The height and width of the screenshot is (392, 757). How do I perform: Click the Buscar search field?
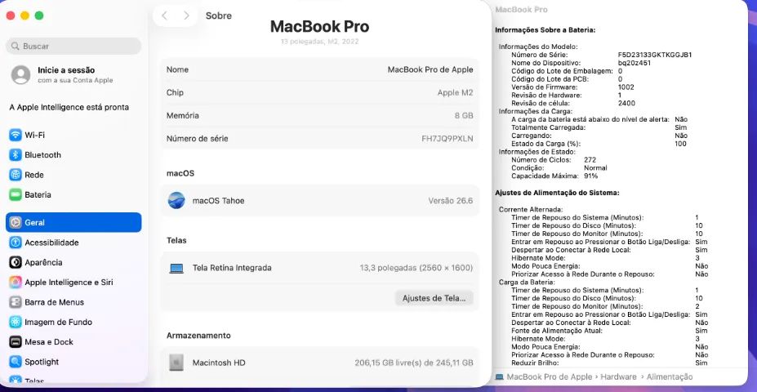73,47
